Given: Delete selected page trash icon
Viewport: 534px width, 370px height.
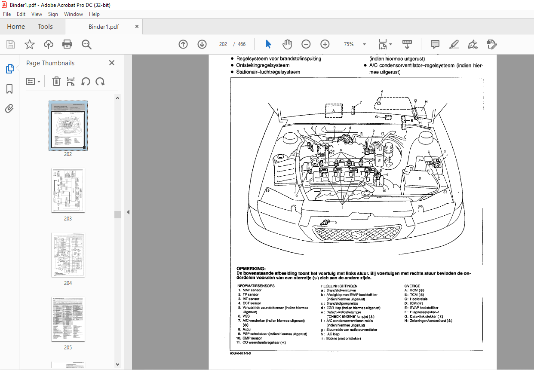Looking at the screenshot, I should click(56, 81).
